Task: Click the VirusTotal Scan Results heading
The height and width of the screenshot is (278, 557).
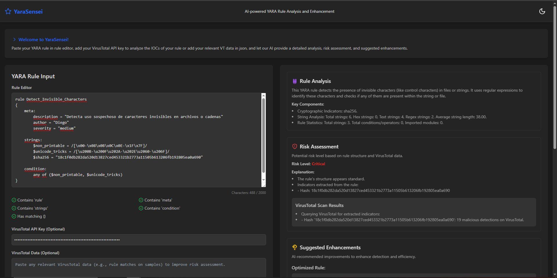Action: 319,205
